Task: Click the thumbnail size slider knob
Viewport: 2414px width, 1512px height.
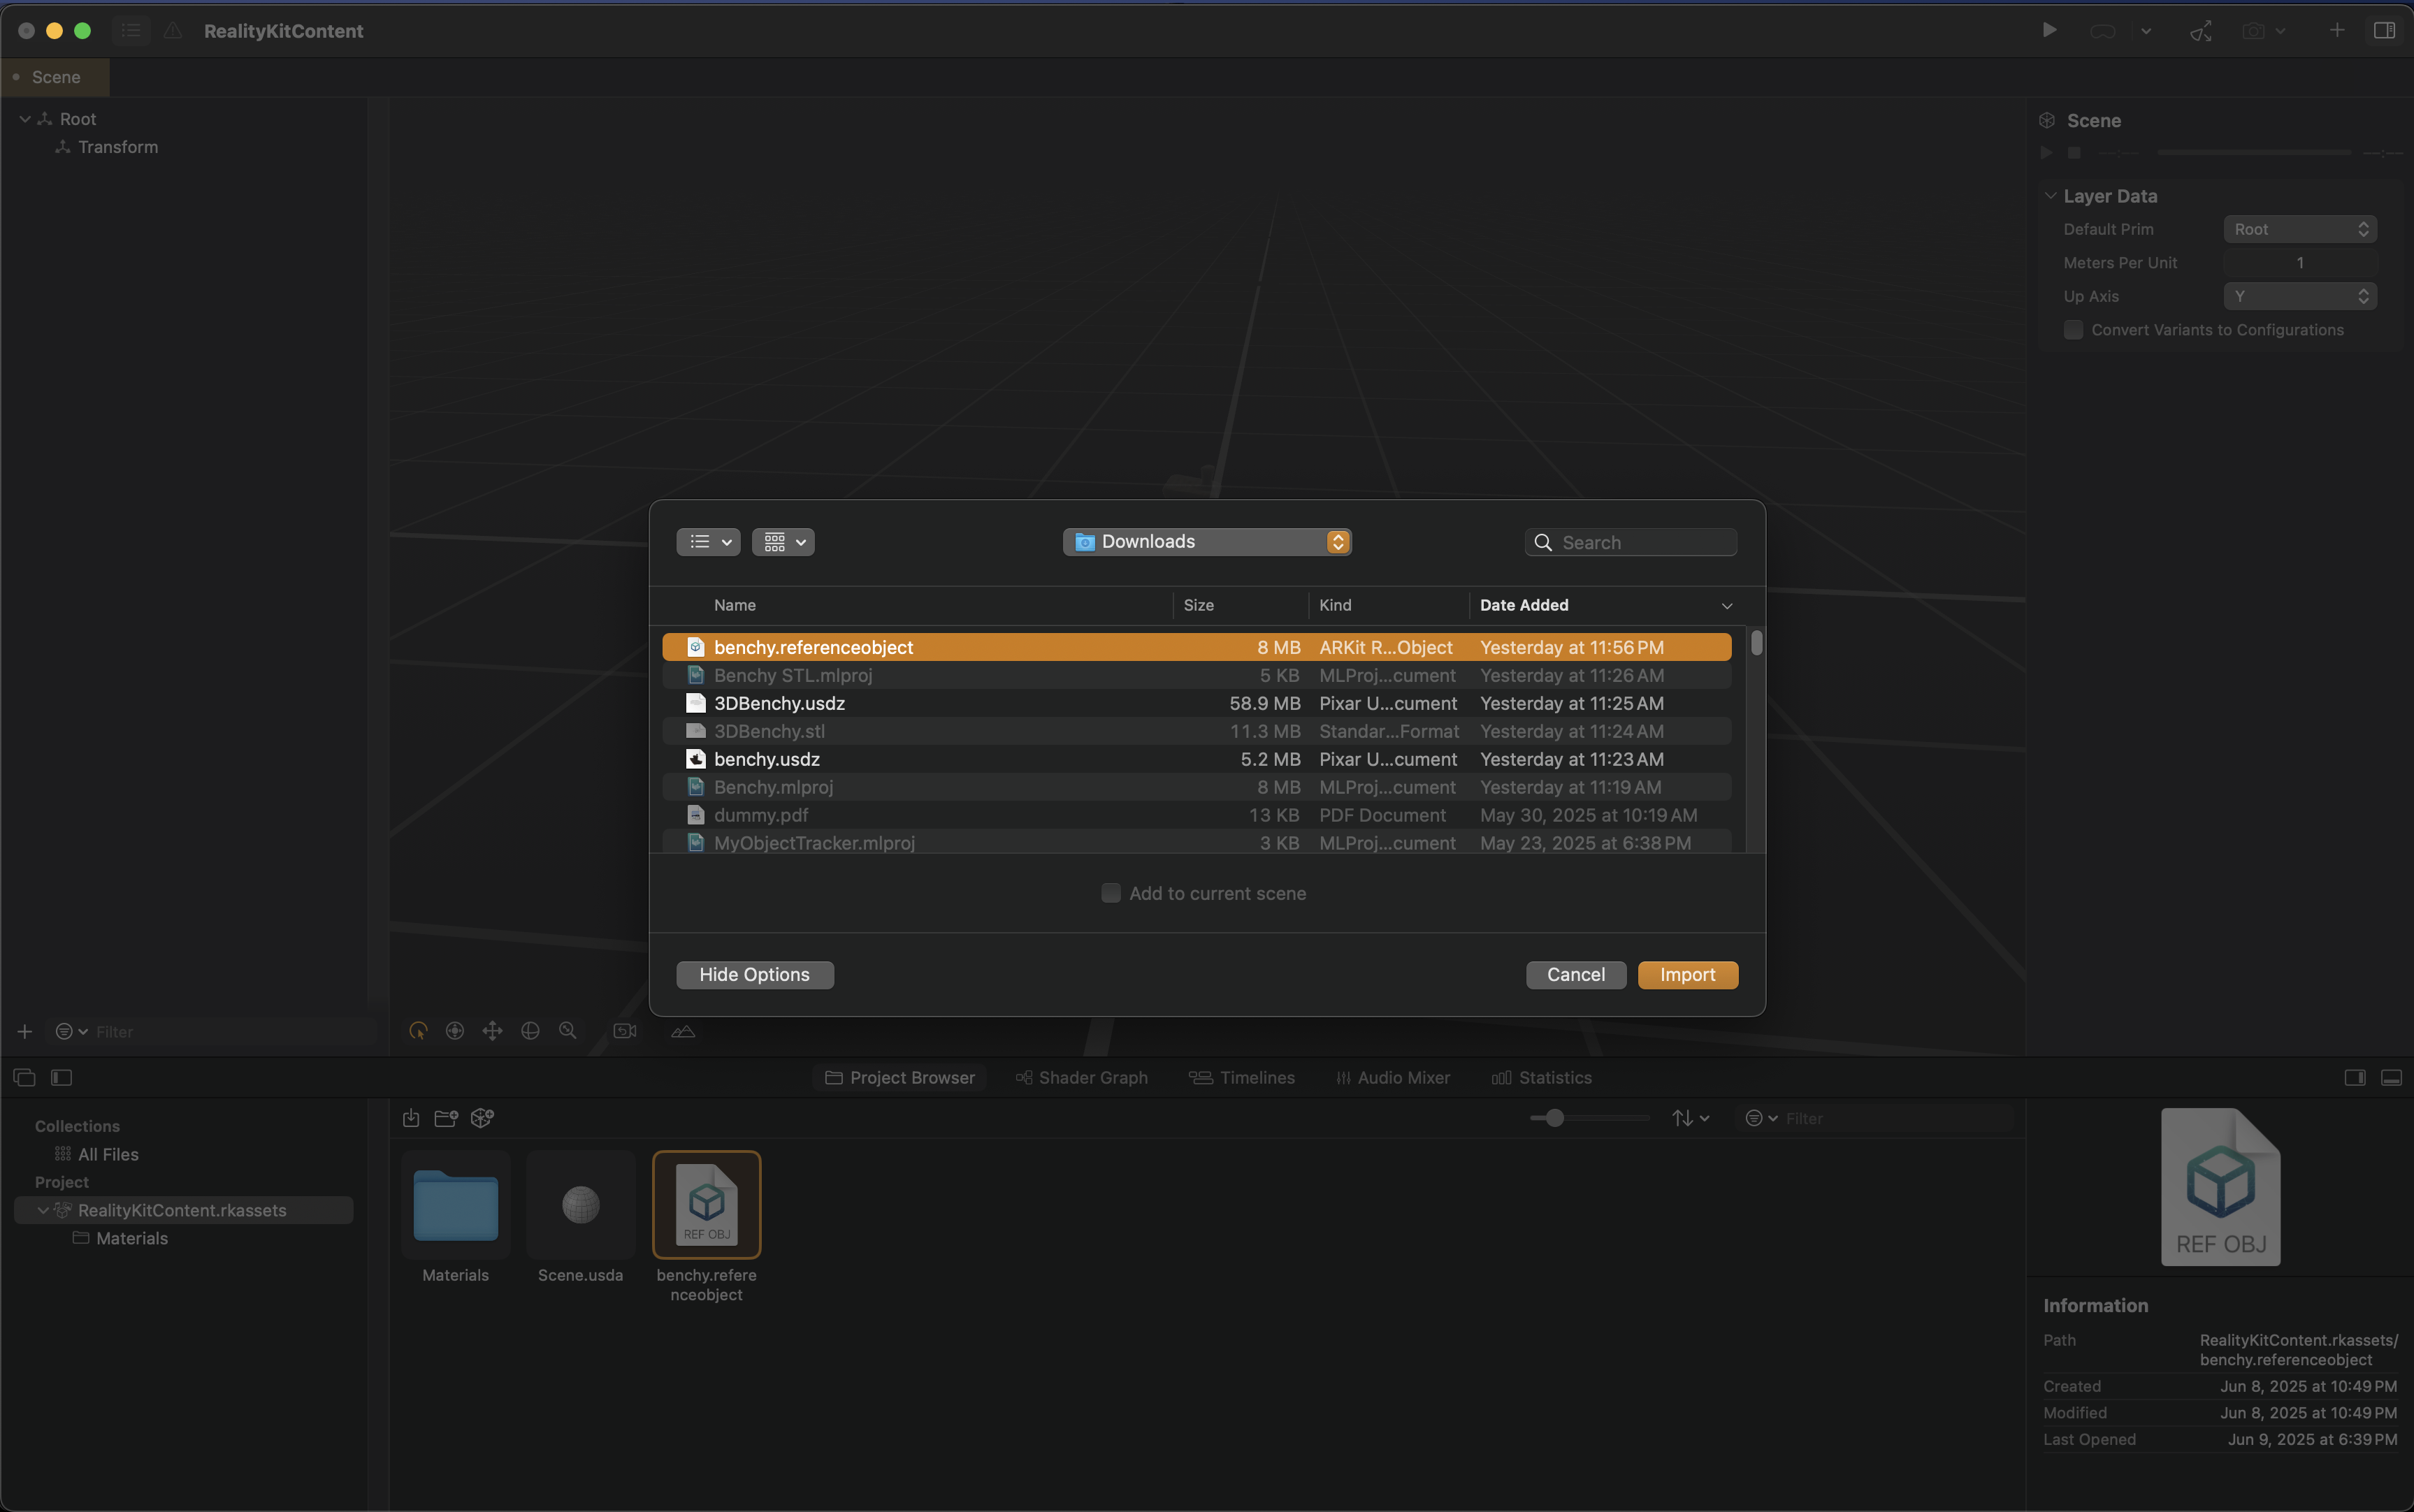Action: [1554, 1118]
